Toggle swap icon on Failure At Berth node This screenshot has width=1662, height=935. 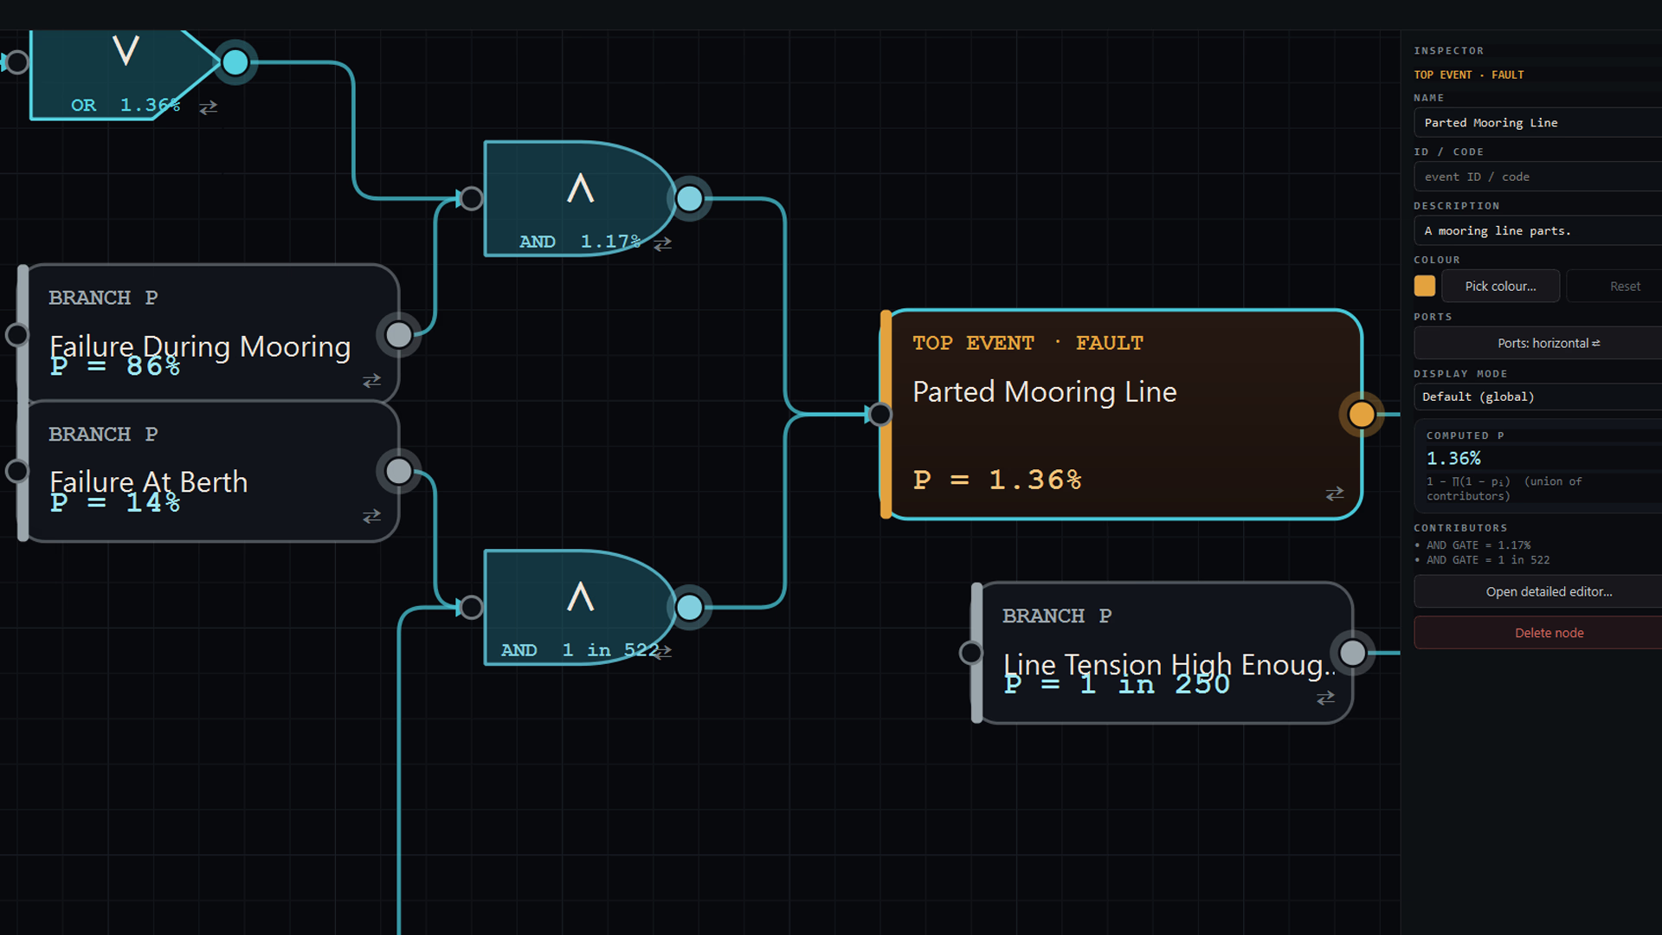[x=372, y=517]
